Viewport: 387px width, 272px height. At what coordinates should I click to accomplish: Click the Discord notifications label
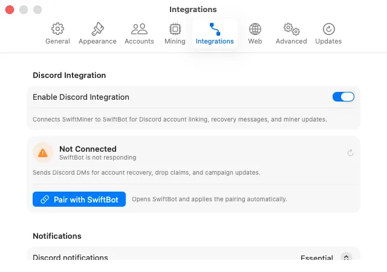tap(70, 257)
